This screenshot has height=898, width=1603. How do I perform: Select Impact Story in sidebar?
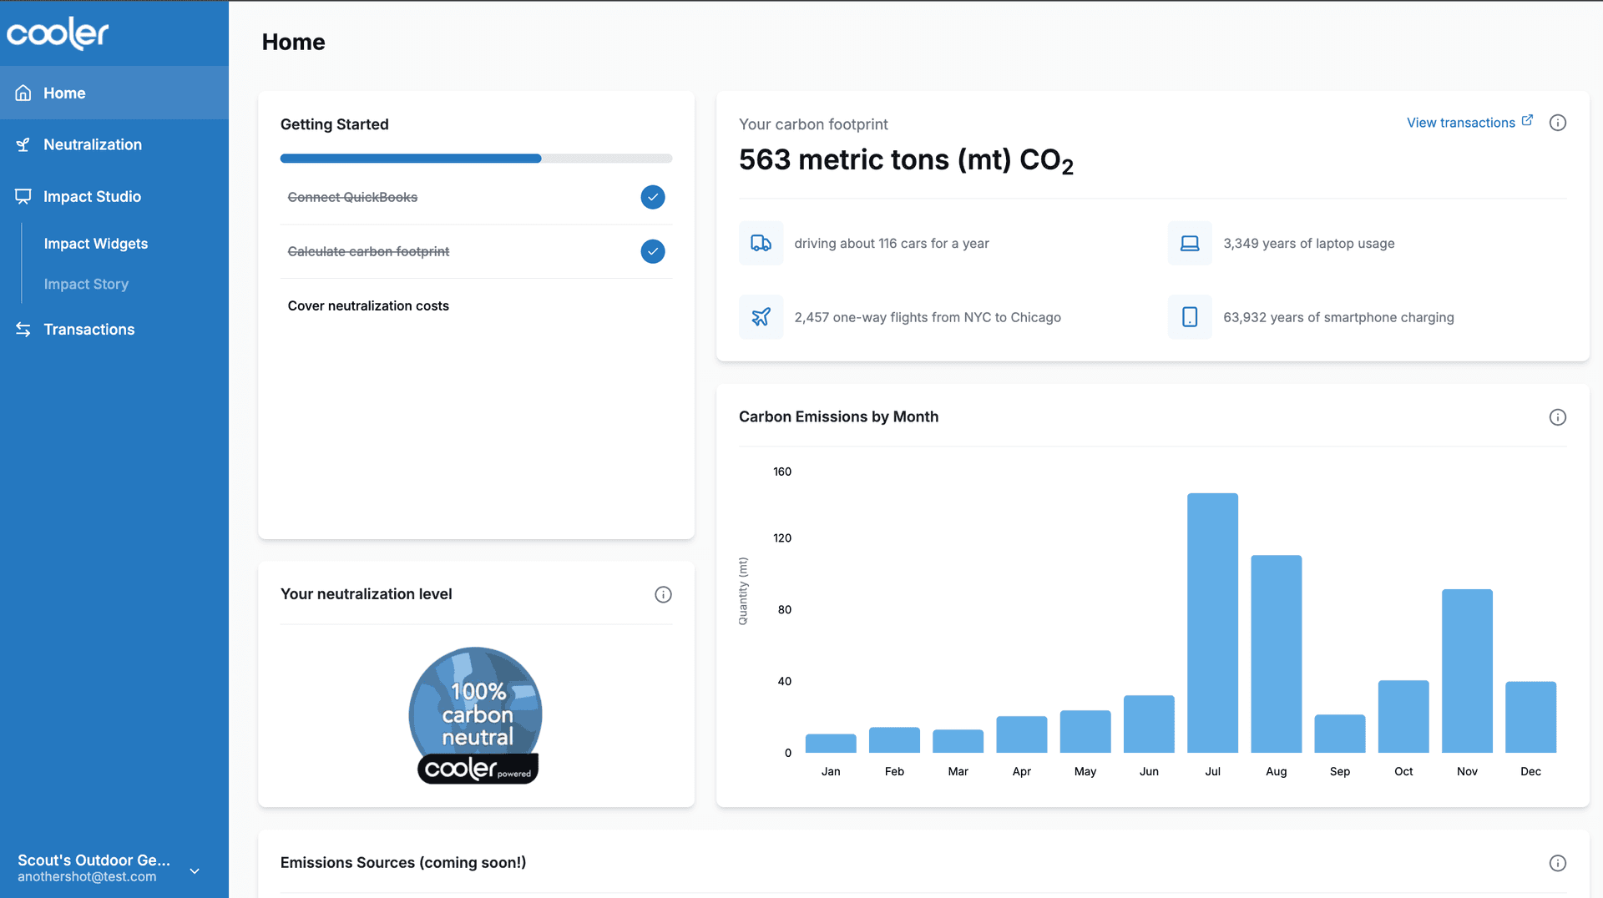tap(86, 284)
